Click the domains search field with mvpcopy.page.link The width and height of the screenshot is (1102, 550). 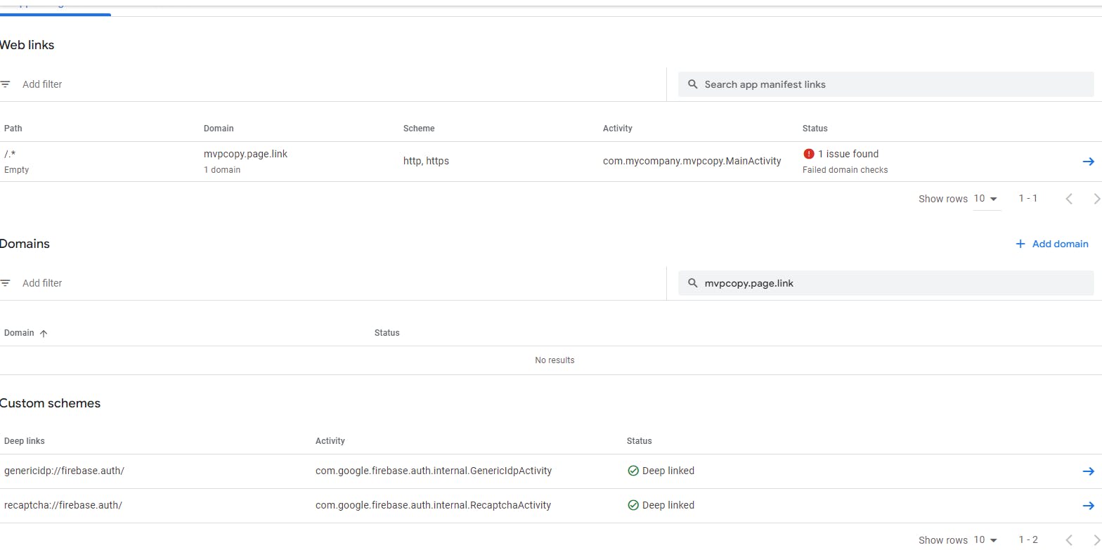(x=893, y=283)
